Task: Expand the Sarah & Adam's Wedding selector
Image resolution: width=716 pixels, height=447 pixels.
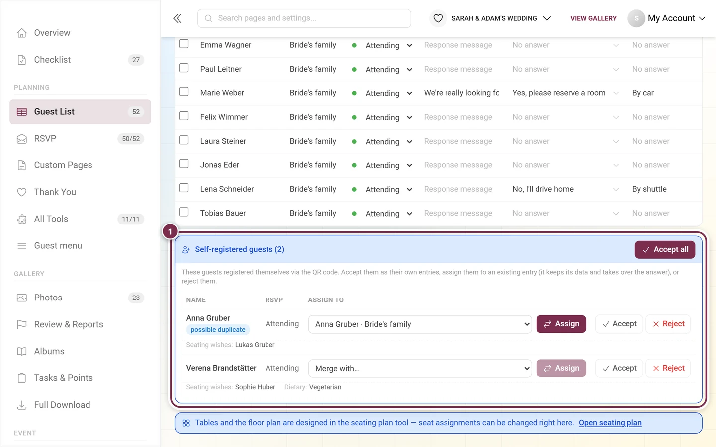Action: coord(547,18)
